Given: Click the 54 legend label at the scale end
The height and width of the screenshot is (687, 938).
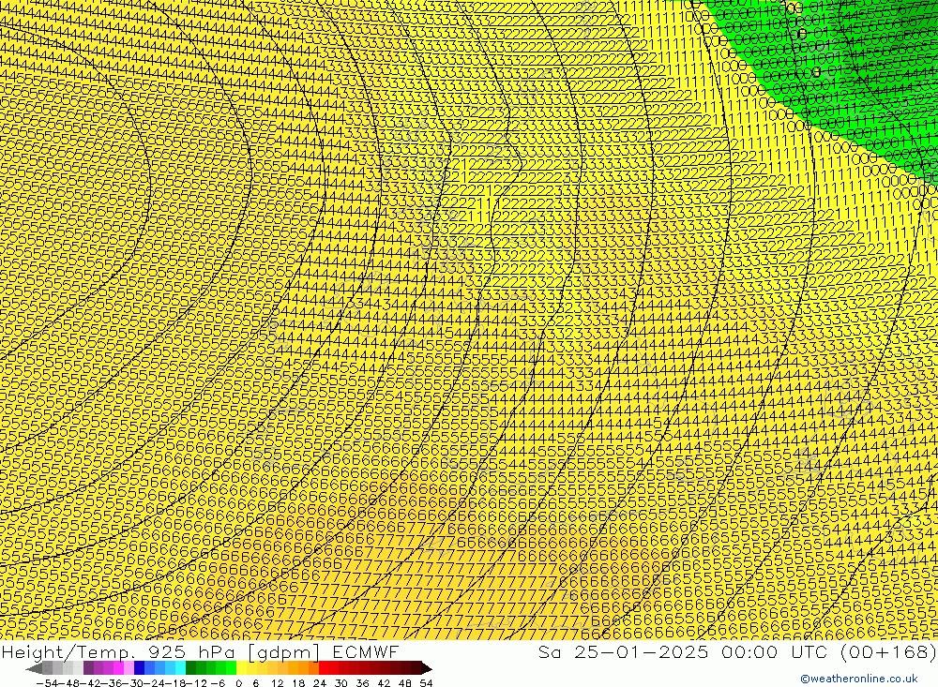Looking at the screenshot, I should point(426,683).
